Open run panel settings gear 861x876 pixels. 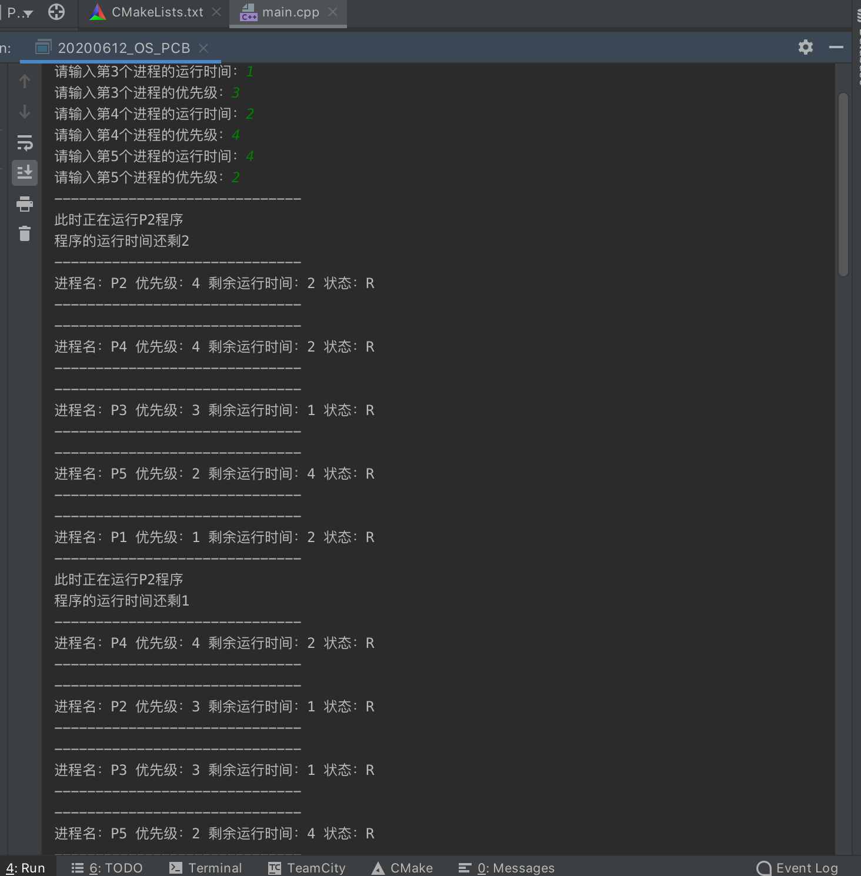pos(806,47)
